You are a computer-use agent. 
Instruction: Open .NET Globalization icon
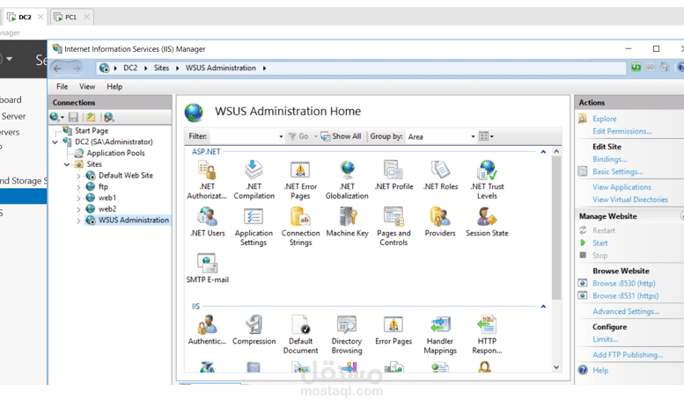pyautogui.click(x=347, y=179)
